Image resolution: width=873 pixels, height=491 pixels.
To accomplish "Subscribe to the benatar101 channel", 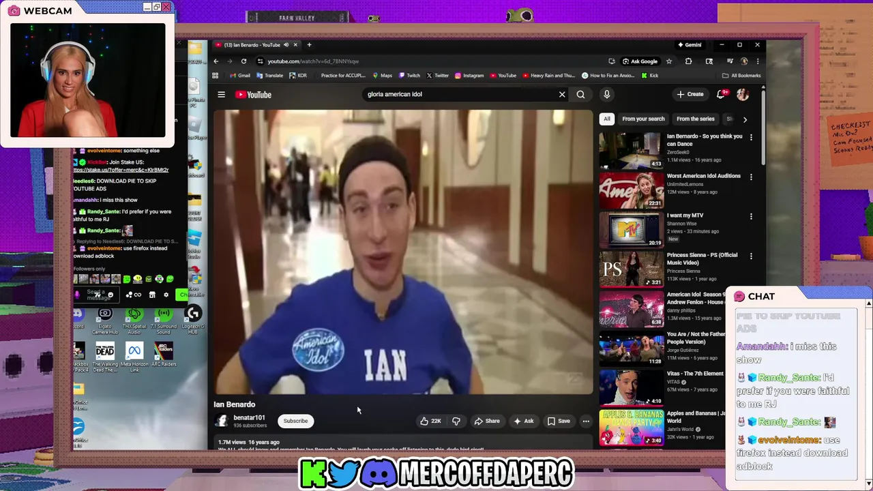I will tap(296, 421).
